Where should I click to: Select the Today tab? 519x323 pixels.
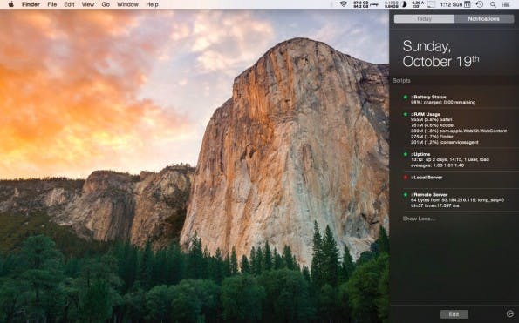point(424,19)
